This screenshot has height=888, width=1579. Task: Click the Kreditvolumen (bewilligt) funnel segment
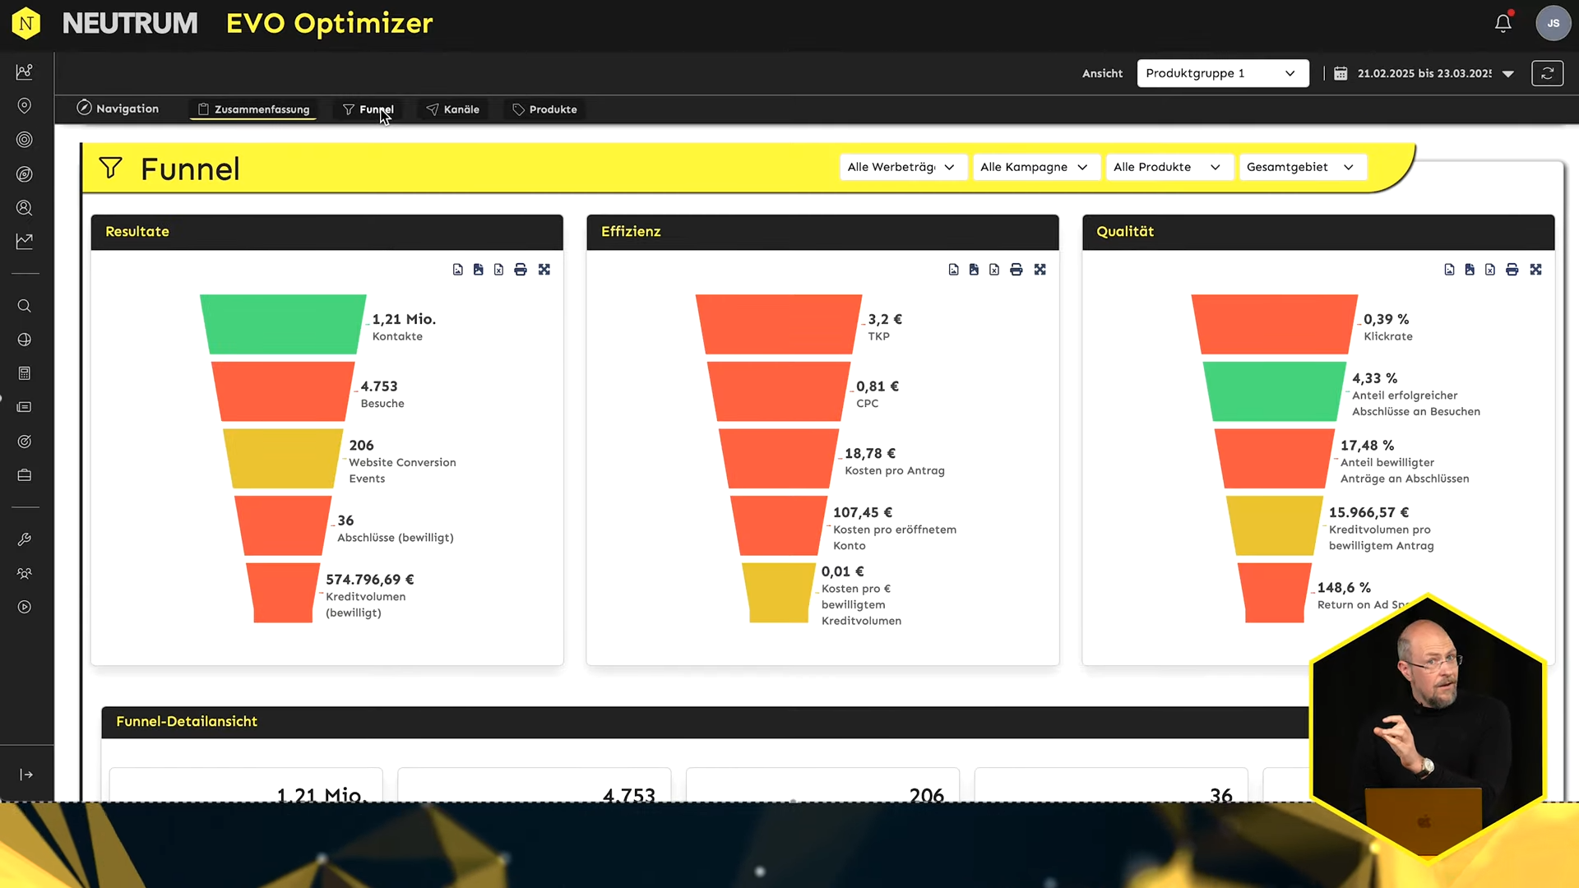(283, 593)
